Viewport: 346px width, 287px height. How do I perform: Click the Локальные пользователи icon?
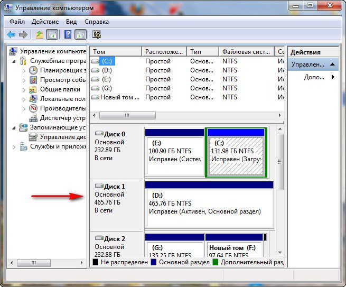[x=33, y=99]
